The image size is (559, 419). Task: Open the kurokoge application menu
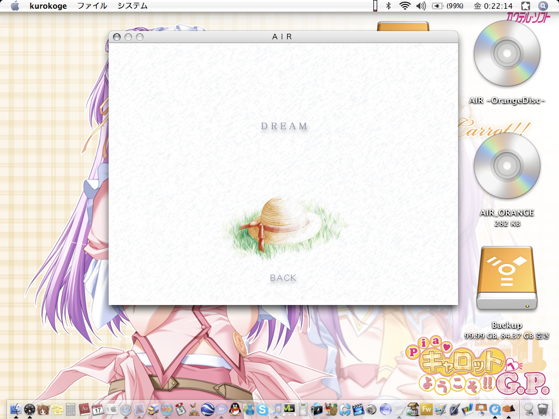click(48, 5)
